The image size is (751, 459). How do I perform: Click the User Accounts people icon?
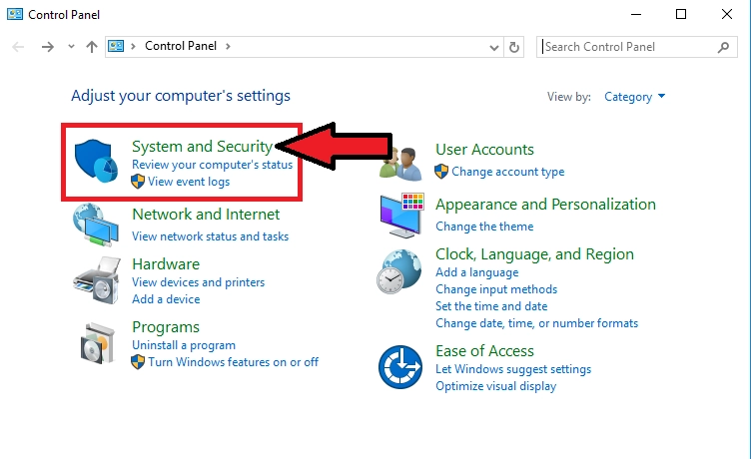401,162
